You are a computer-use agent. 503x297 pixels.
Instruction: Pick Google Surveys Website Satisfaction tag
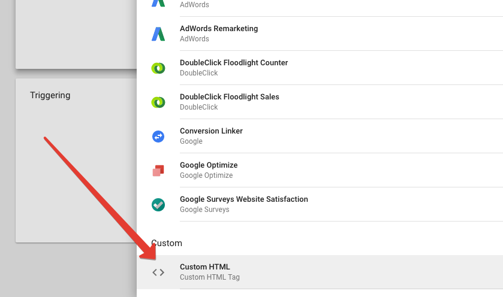click(320, 204)
